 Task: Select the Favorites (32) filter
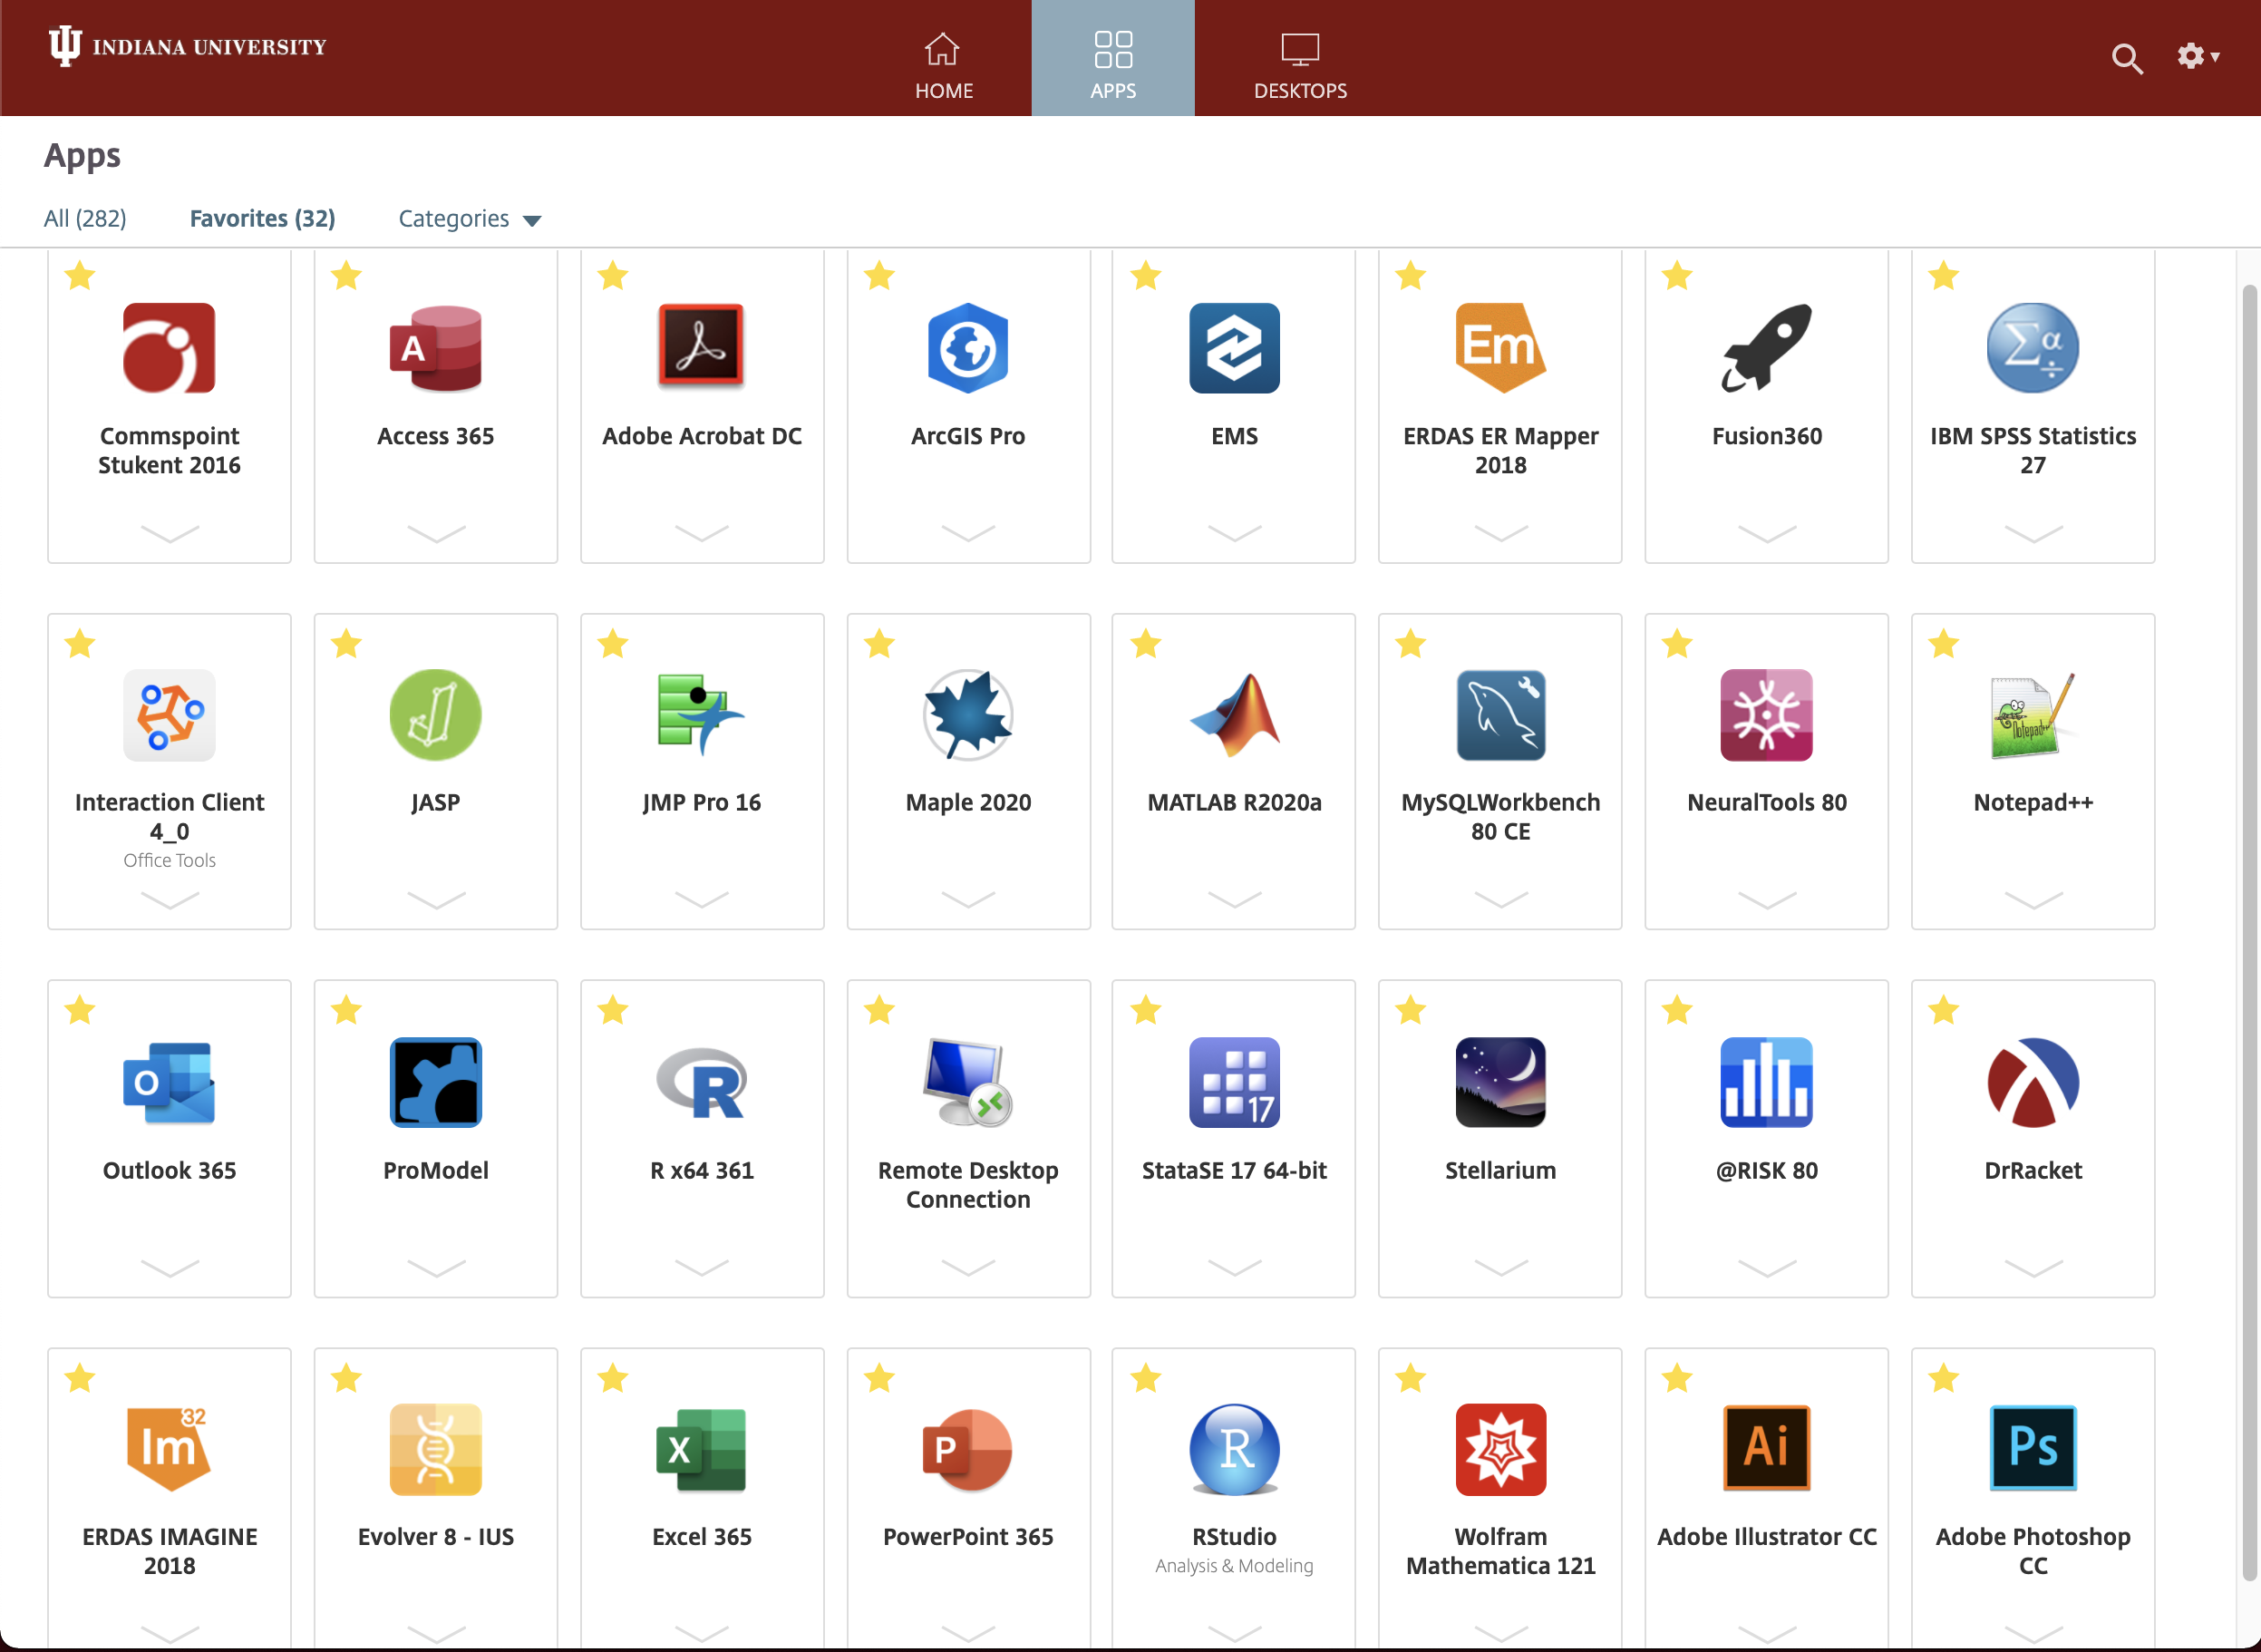click(262, 219)
